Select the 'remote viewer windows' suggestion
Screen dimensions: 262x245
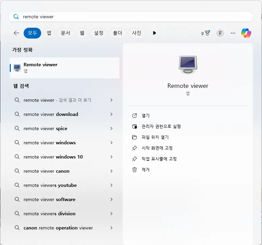(64, 143)
